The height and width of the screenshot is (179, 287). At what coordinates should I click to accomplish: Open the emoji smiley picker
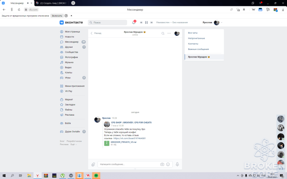coord(168,164)
